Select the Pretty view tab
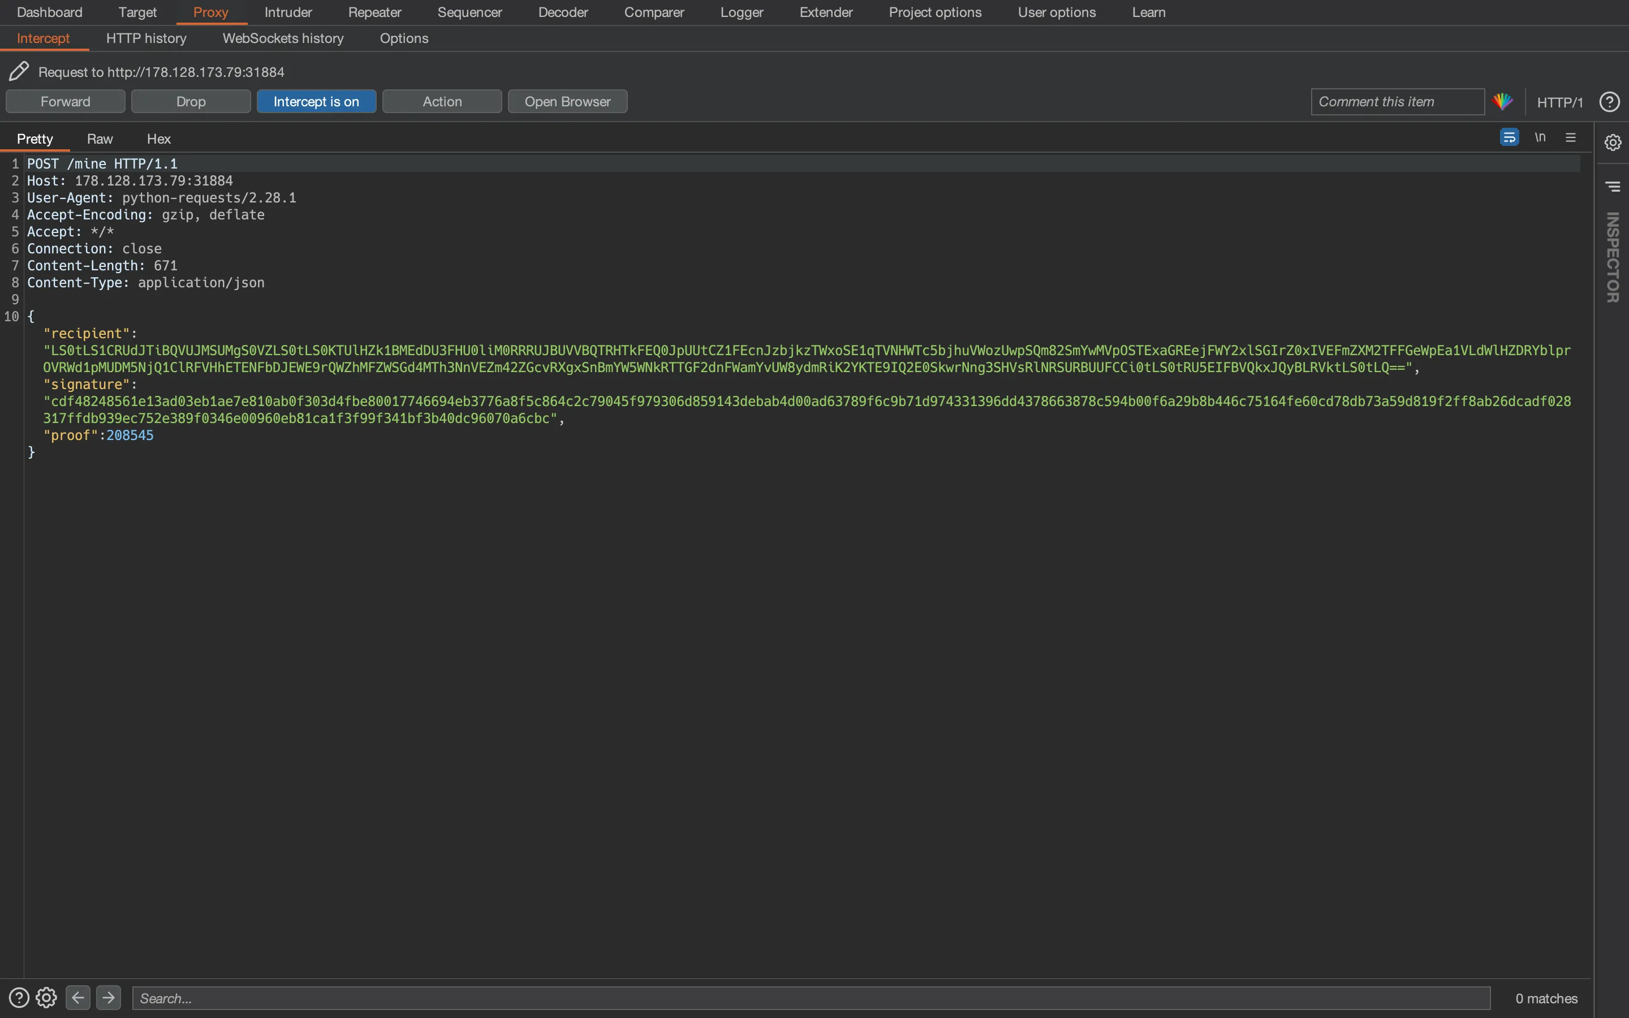Screen dimensions: 1629x1018 tap(35, 139)
